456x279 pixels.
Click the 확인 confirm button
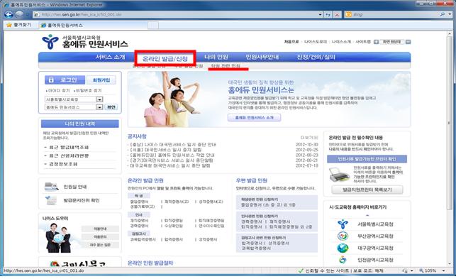click(111, 107)
